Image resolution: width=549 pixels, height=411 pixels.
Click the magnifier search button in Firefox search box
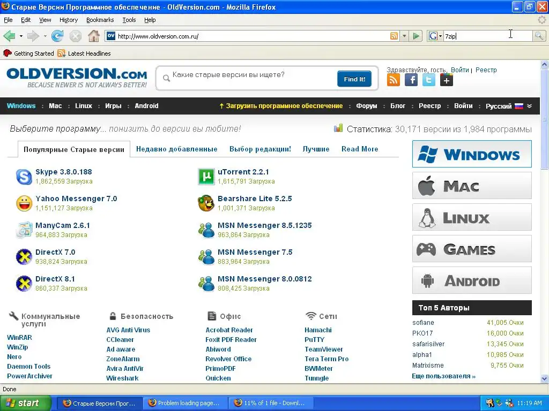(x=539, y=36)
